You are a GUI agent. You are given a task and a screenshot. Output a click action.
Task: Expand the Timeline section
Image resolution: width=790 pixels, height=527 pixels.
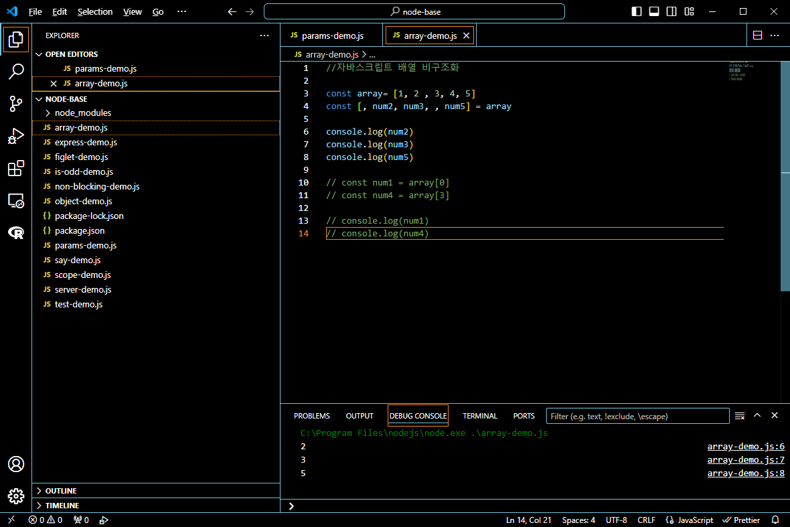[156, 506]
